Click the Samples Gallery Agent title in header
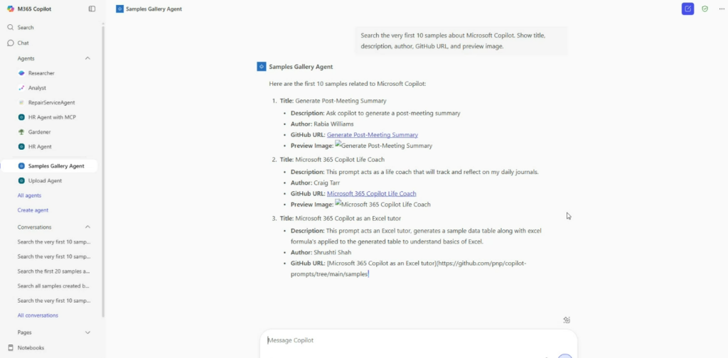 pos(154,9)
